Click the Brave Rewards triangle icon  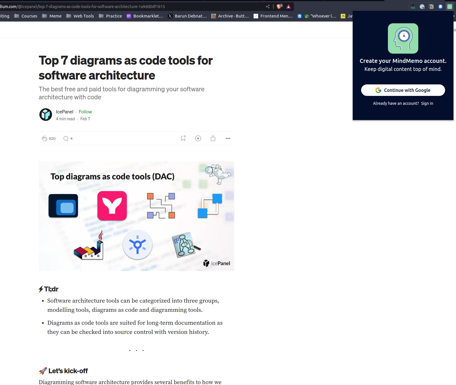[289, 7]
